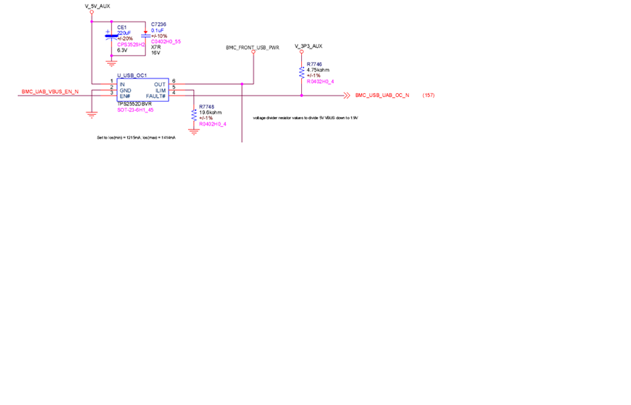Click the R7746 resistor symbol

click(x=301, y=72)
